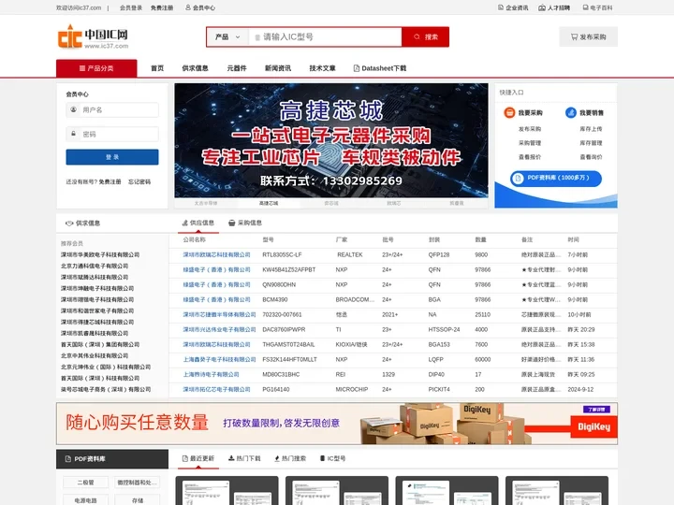This screenshot has width=674, height=505.
Task: Click the 高捷芯城 banner image
Action: [x=331, y=140]
